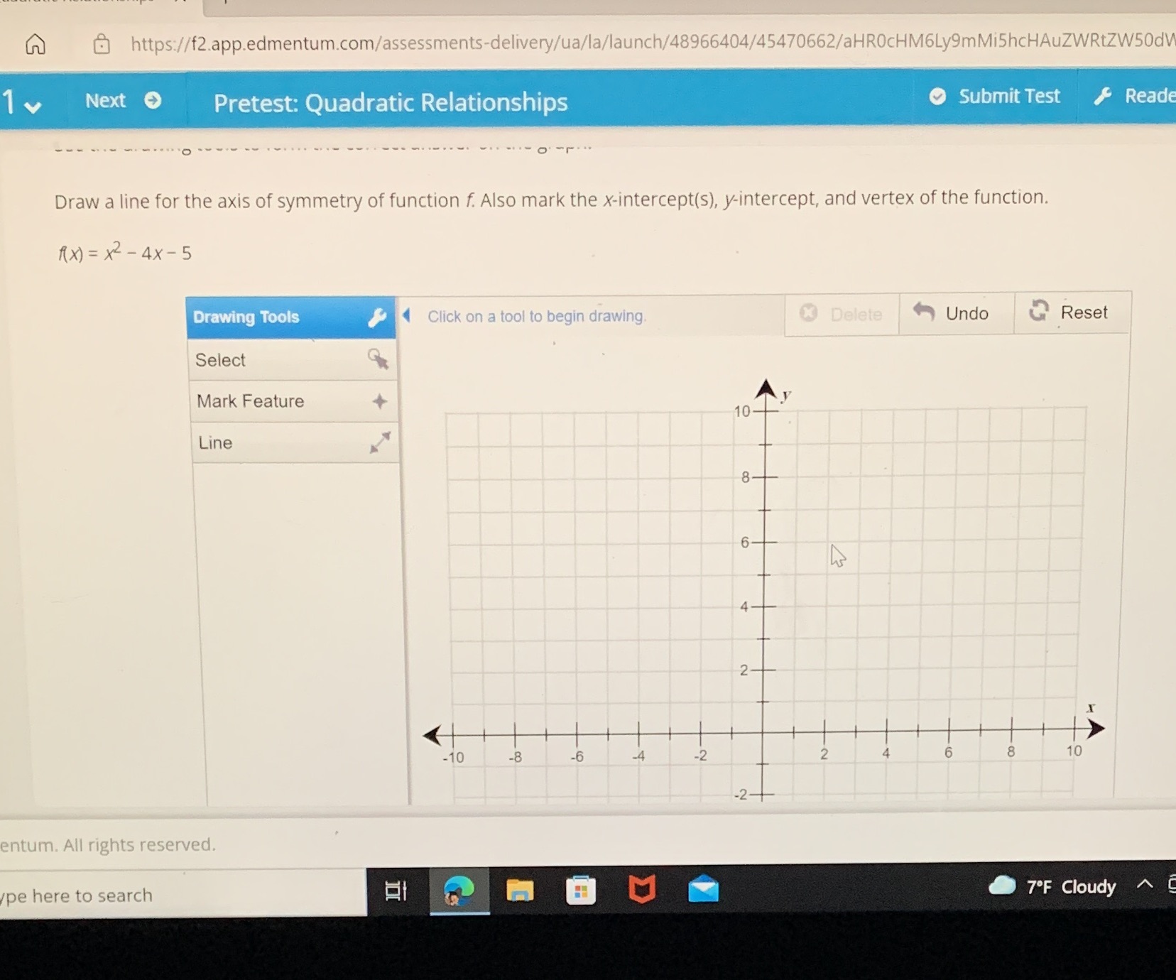Choose the Line drawing tool
The image size is (1176, 980).
[295, 442]
